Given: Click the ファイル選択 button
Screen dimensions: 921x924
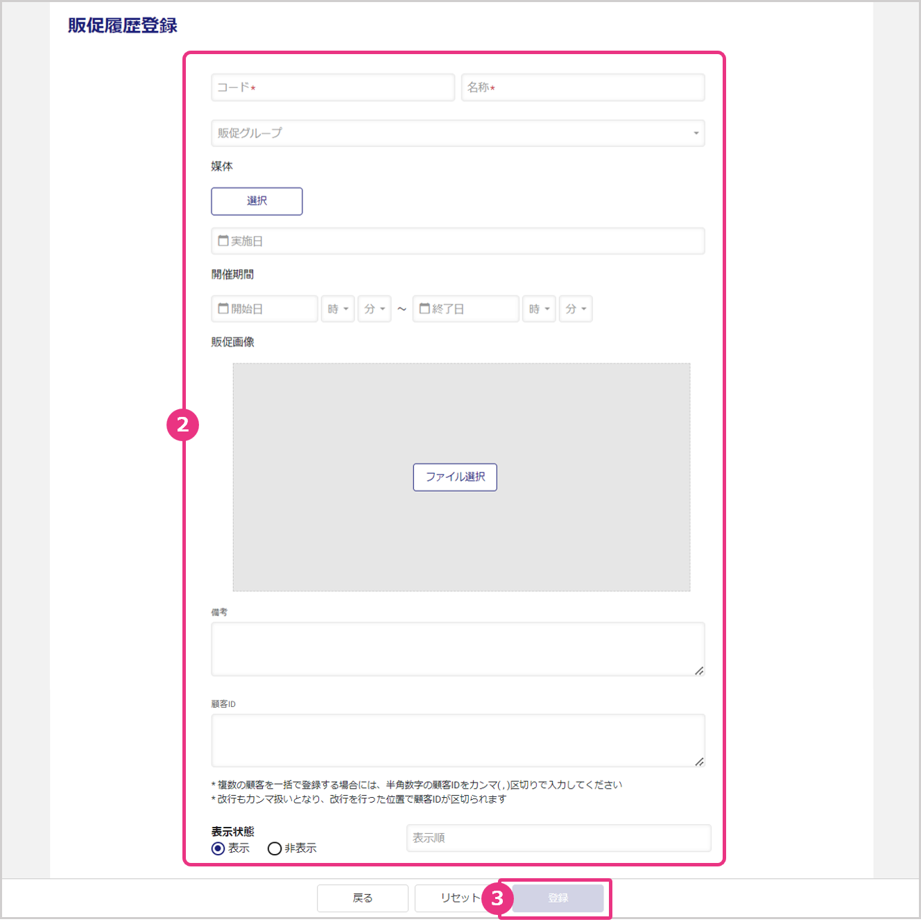Looking at the screenshot, I should [x=455, y=477].
